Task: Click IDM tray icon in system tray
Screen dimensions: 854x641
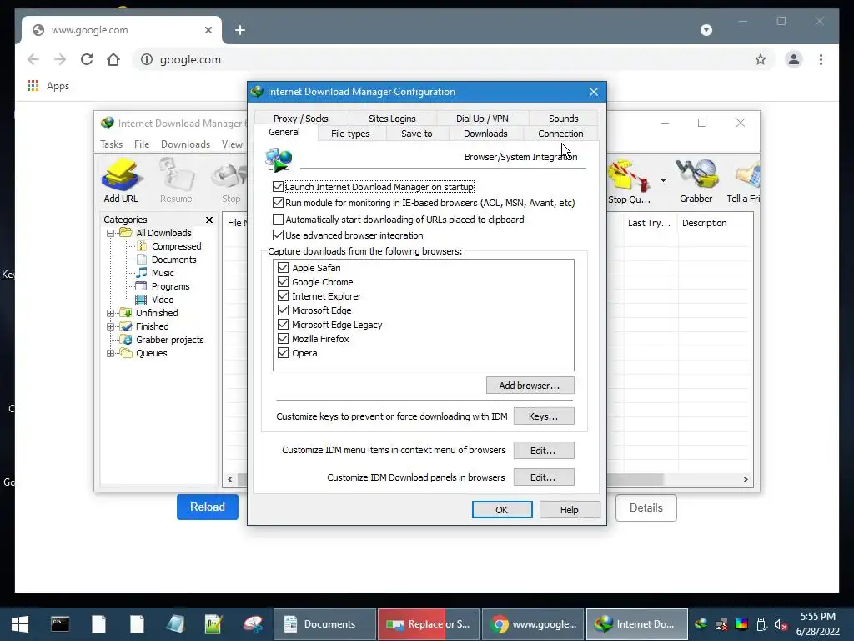Action: pos(701,624)
